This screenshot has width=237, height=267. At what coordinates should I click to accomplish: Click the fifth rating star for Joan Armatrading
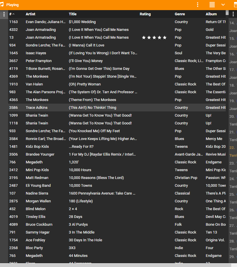point(165,38)
